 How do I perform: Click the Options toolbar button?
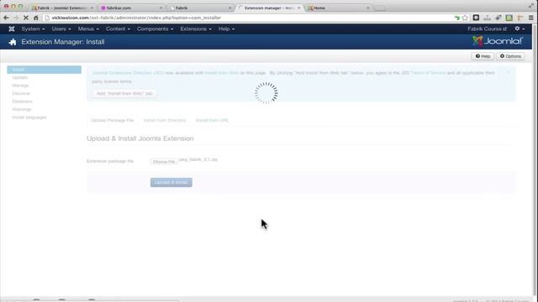click(510, 56)
